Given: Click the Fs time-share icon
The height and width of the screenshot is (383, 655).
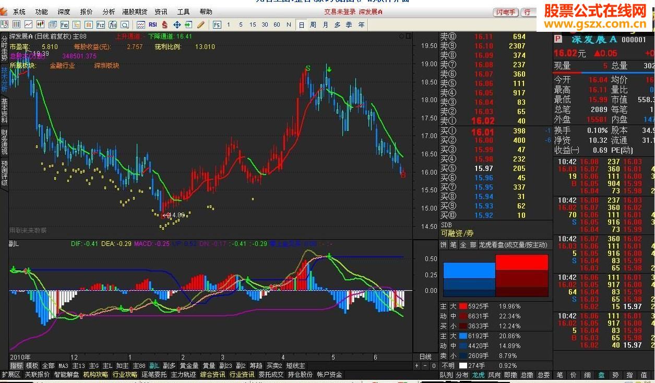Looking at the screenshot, I should pos(217,24).
